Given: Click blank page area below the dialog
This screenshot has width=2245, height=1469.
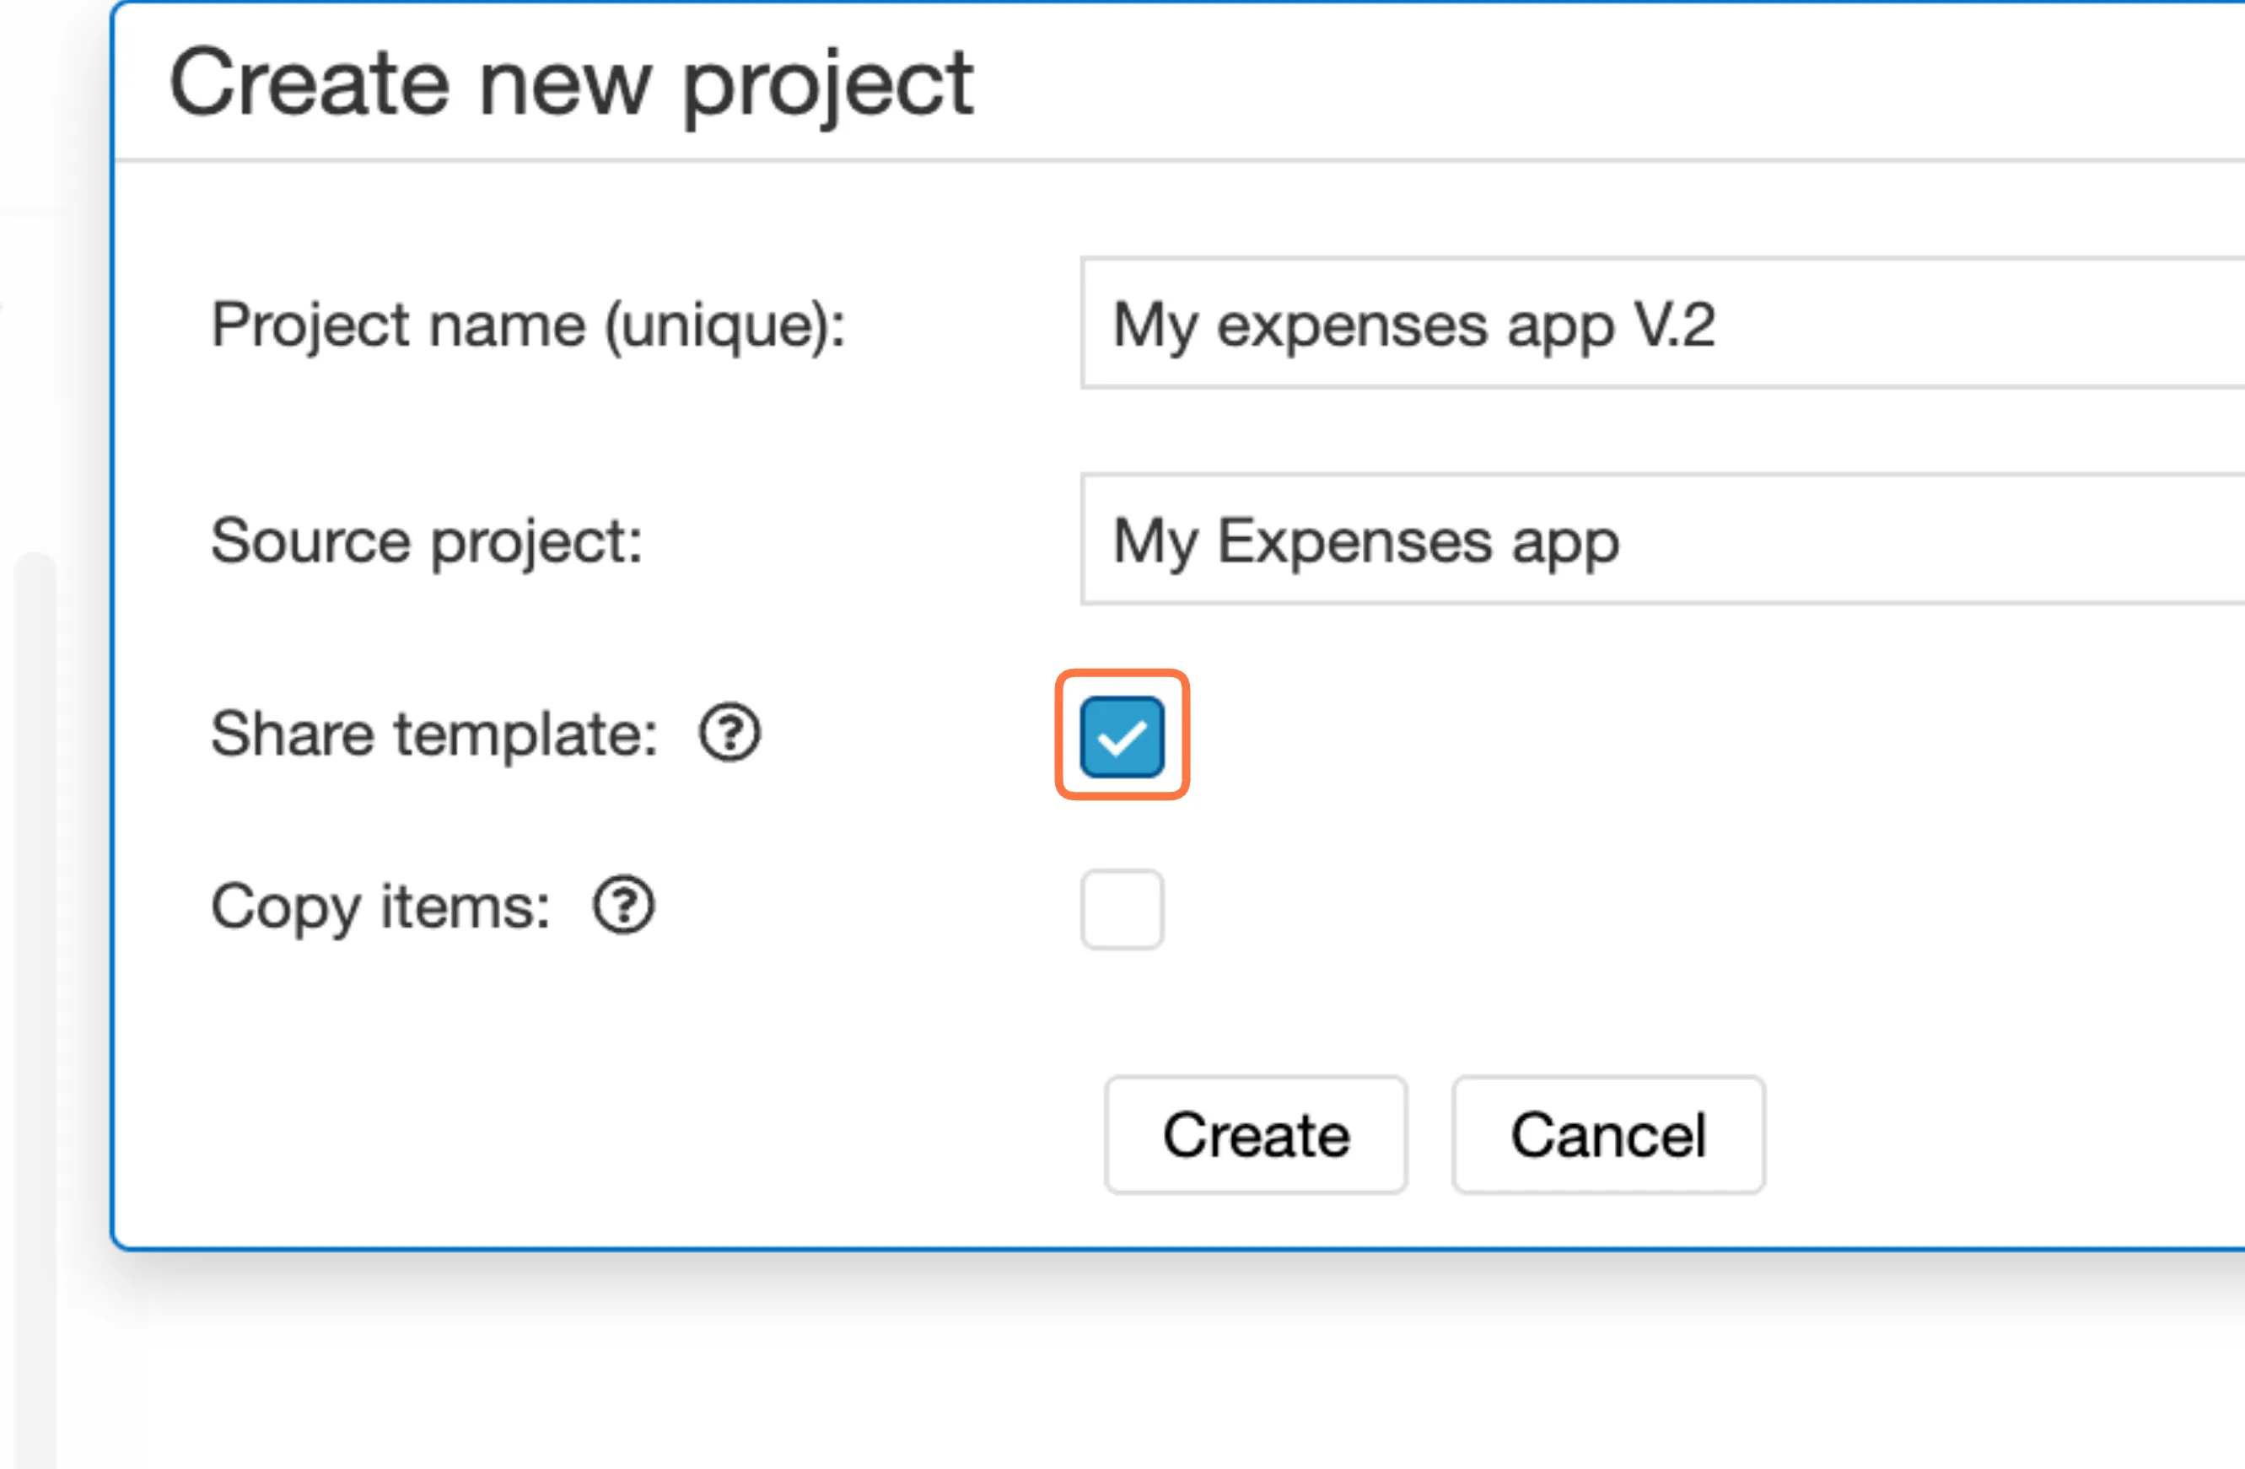Looking at the screenshot, I should pos(1132,1368).
